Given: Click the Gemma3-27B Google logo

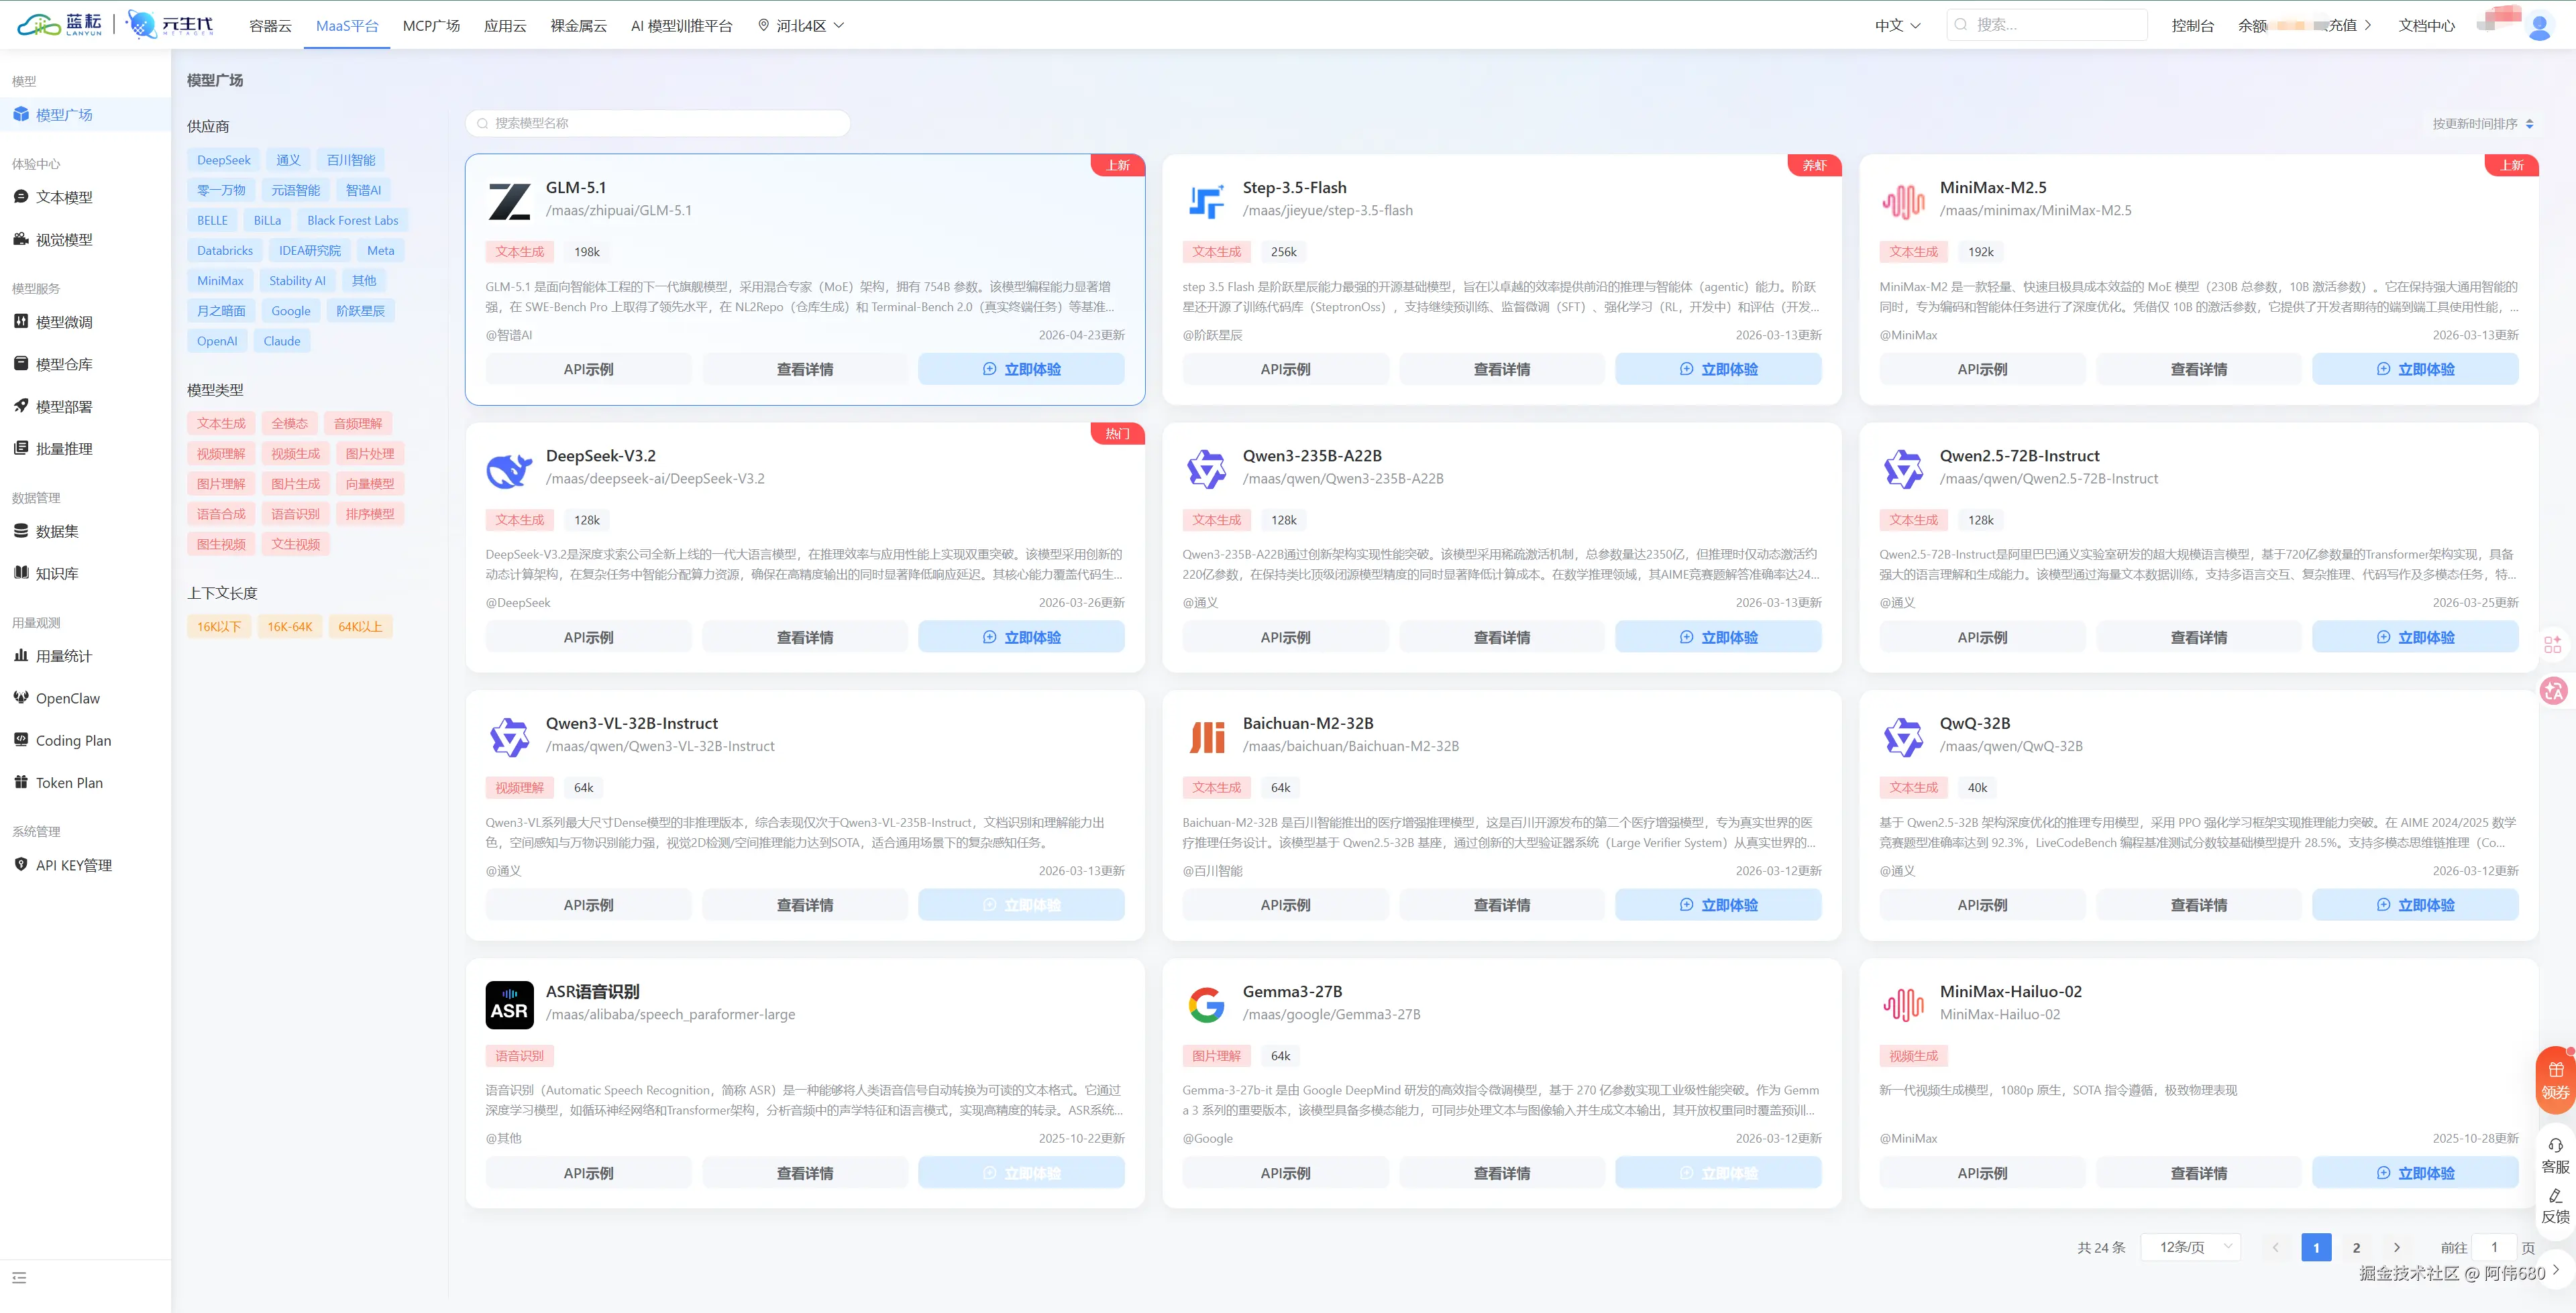Looking at the screenshot, I should tap(1206, 1004).
